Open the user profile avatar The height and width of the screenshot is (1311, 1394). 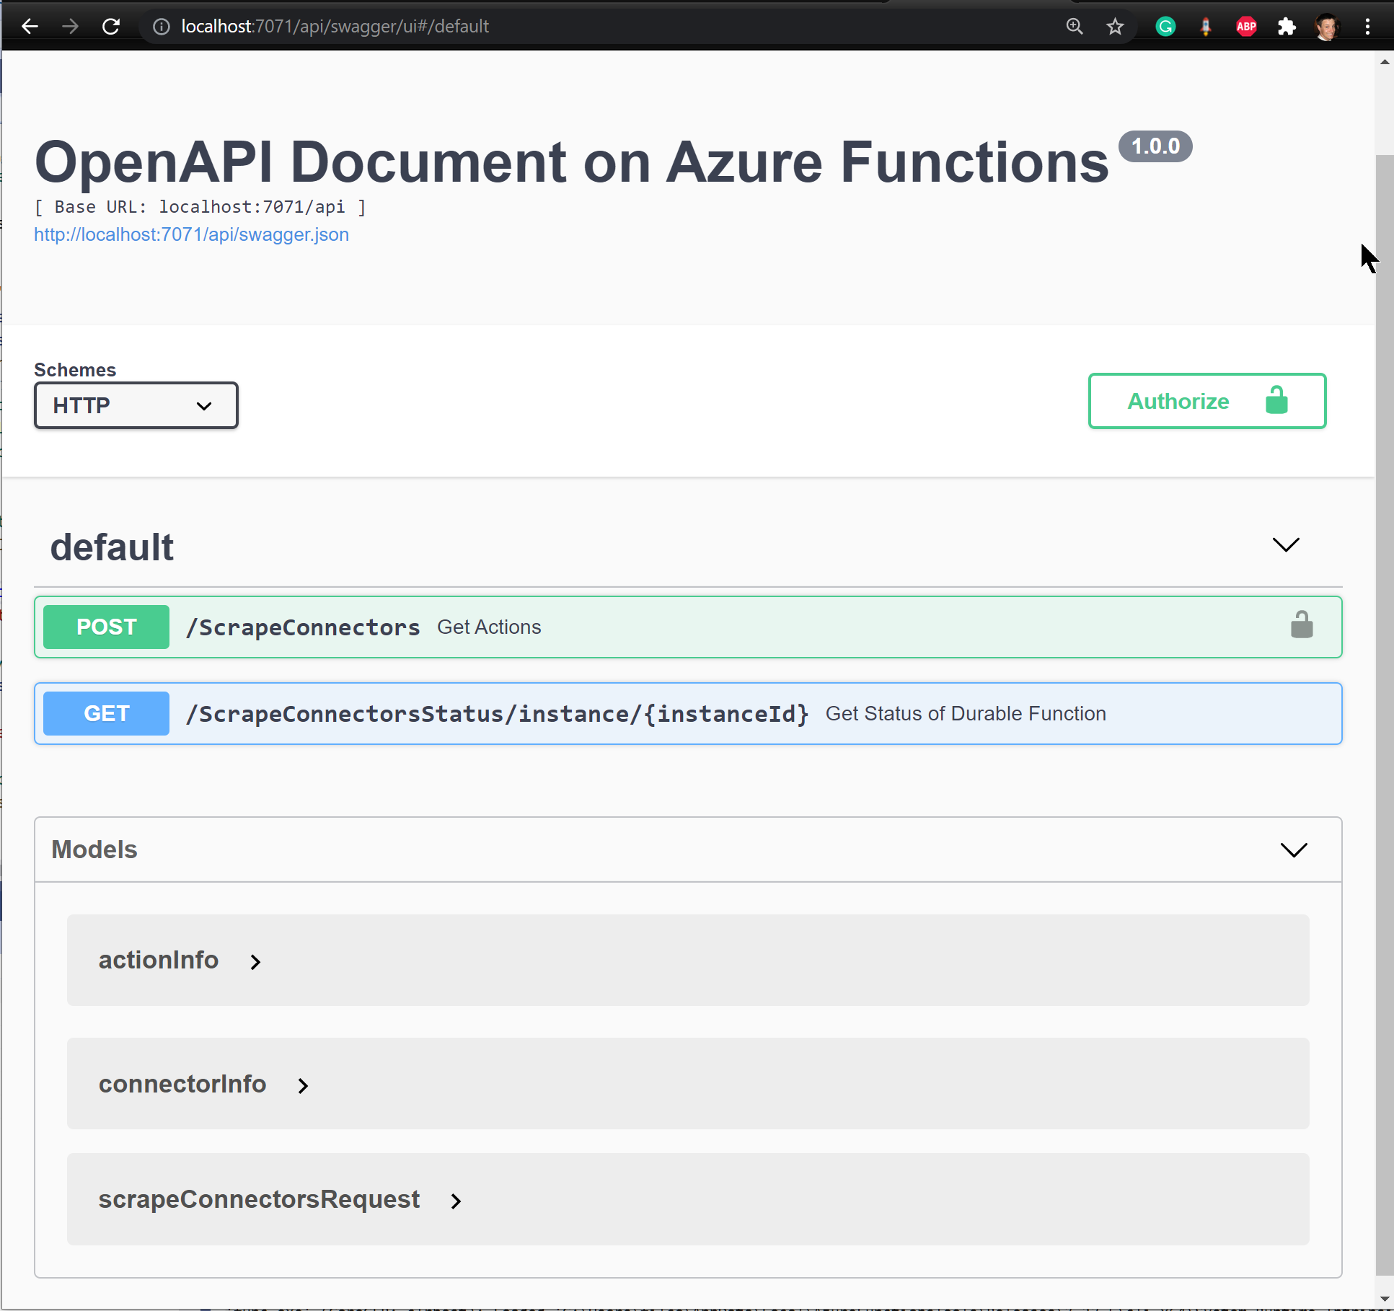[x=1327, y=27]
